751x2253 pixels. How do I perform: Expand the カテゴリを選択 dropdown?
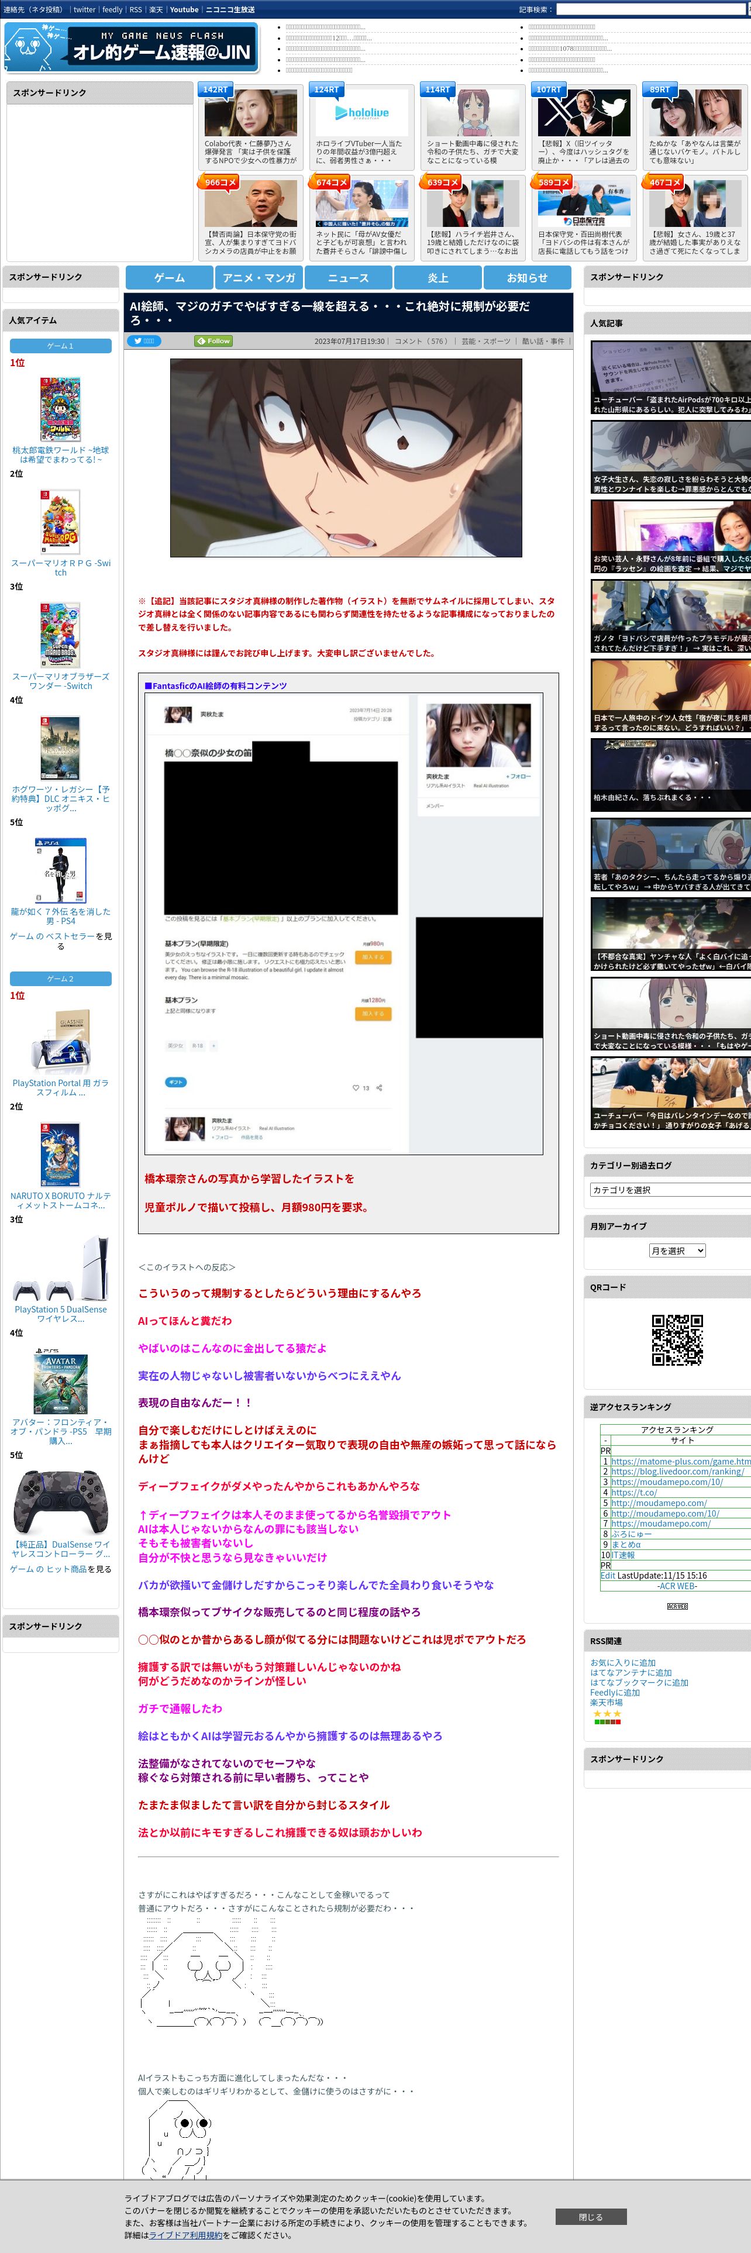tap(670, 1190)
